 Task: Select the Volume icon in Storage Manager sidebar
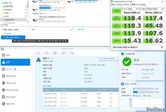tap(4, 62)
